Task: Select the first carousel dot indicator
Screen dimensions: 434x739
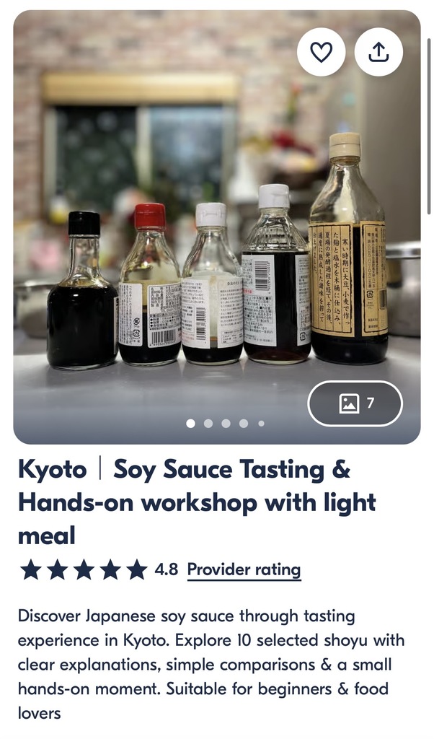Action: coord(190,423)
